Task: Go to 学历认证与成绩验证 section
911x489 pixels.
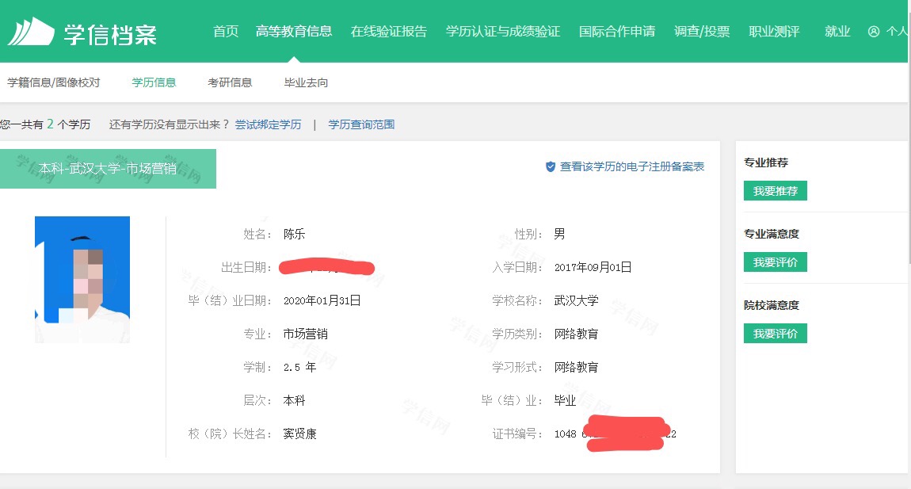Action: point(502,31)
